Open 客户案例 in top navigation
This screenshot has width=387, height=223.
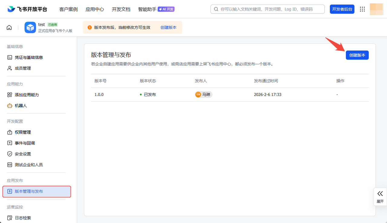pos(68,9)
